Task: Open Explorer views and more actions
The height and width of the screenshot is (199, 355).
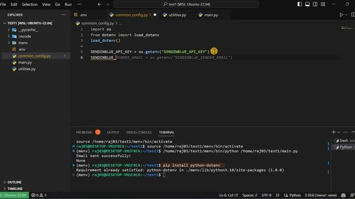Action: pos(63,15)
